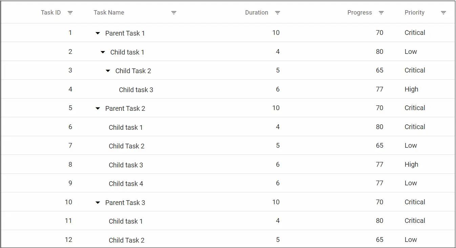Sort by the Priority column header
Screen dimensions: 456x248
(x=414, y=12)
